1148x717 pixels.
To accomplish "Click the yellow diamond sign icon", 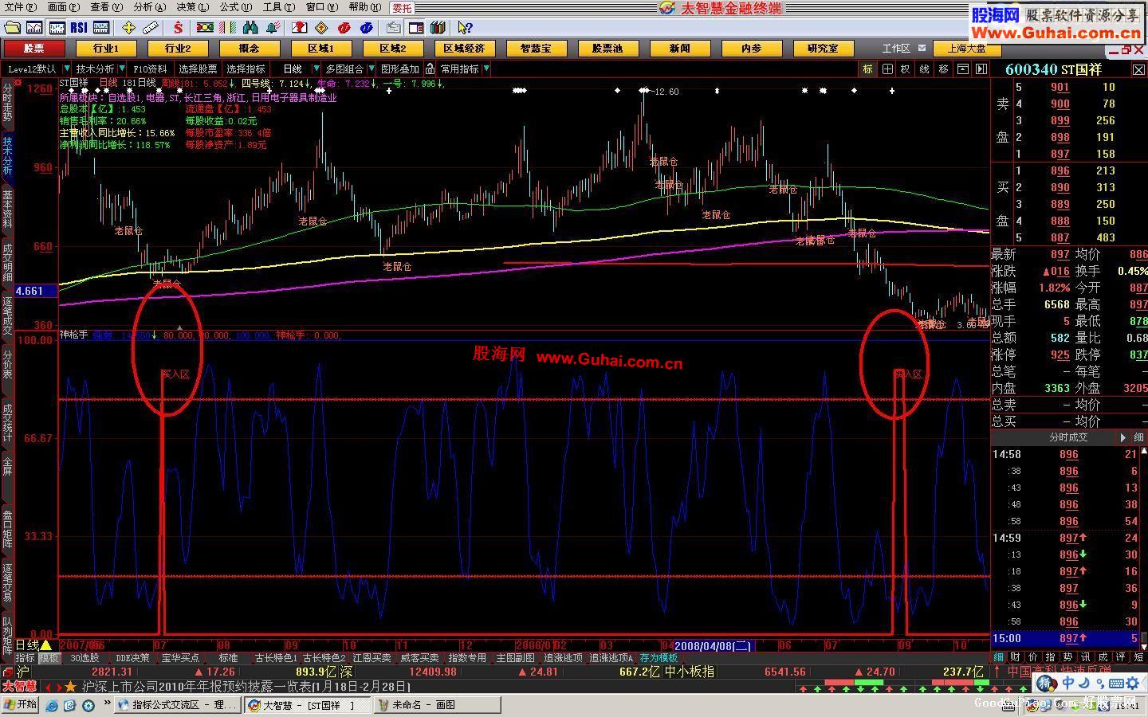I will pyautogui.click(x=321, y=28).
